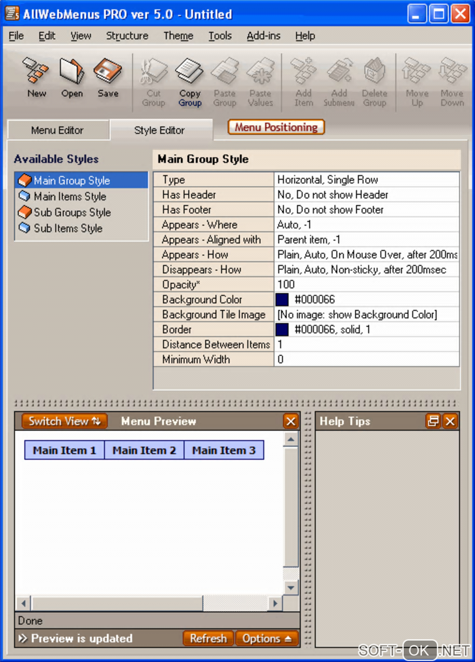Click the Background Tile Image value cell

pyautogui.click(x=366, y=314)
